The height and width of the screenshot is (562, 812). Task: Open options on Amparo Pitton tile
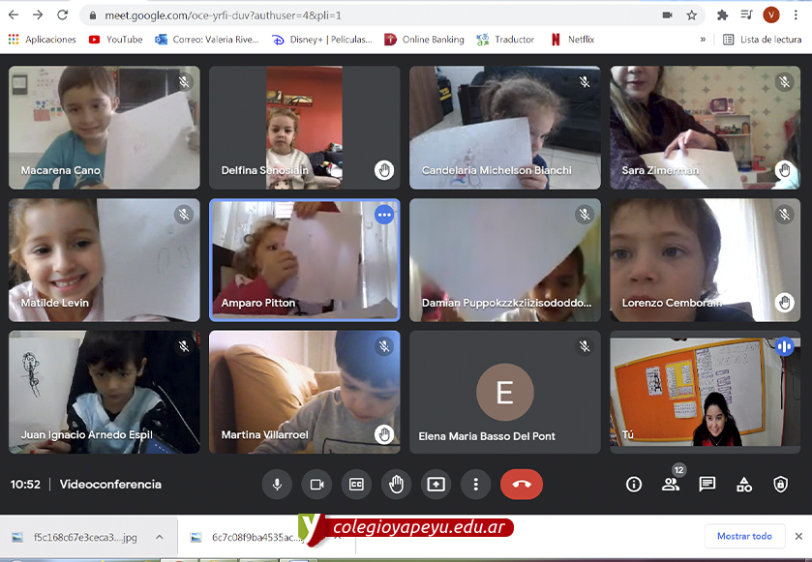(384, 215)
